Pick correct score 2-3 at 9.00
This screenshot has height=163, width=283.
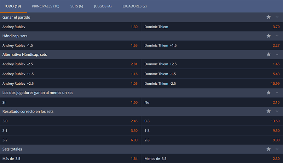coord(212,140)
